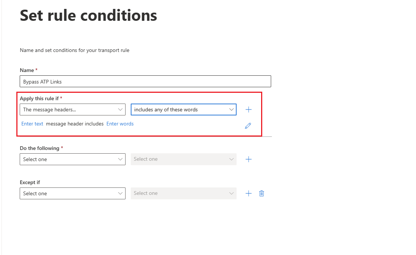
Task: Click into the Name field containing 'Bypass ATP Links'
Action: [x=145, y=81]
